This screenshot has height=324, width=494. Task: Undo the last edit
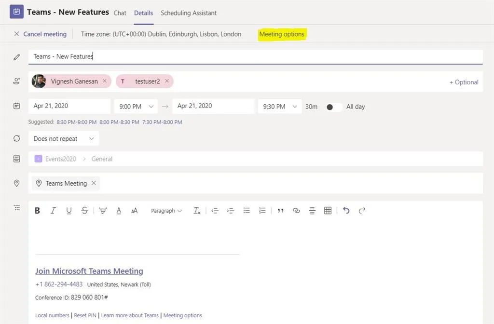click(346, 210)
